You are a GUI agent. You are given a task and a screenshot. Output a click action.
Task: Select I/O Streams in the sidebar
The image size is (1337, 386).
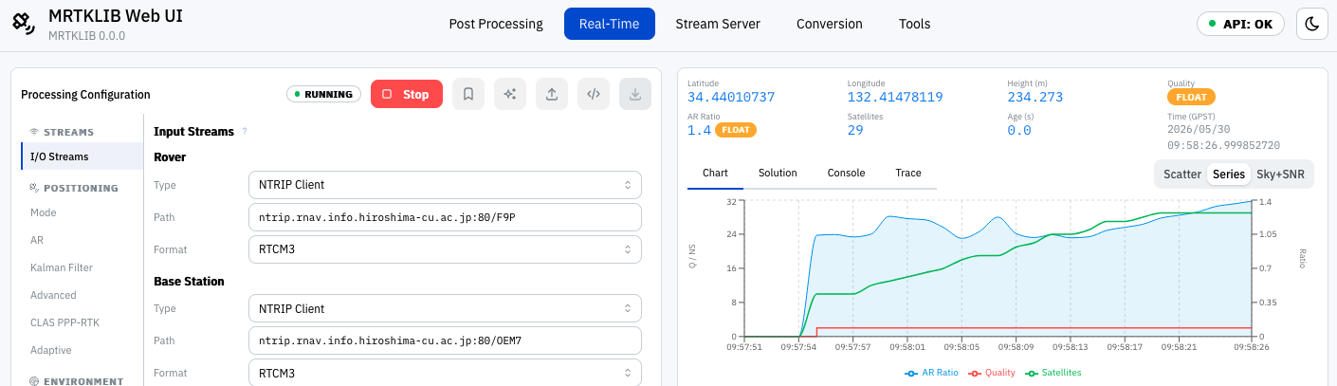pyautogui.click(x=82, y=156)
